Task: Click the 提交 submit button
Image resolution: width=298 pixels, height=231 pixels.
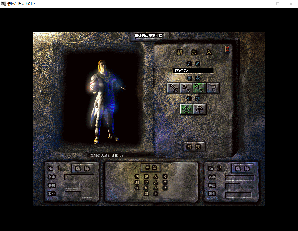Action: 194,146
